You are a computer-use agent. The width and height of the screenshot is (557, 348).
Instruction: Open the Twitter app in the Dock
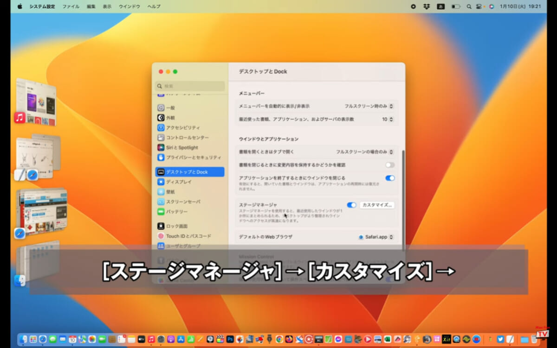pos(500,339)
